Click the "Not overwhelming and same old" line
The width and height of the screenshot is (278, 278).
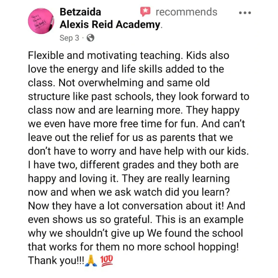point(134,83)
